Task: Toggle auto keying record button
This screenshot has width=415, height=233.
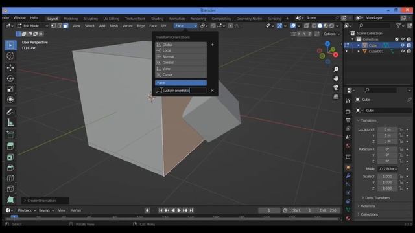Action: [147, 210]
